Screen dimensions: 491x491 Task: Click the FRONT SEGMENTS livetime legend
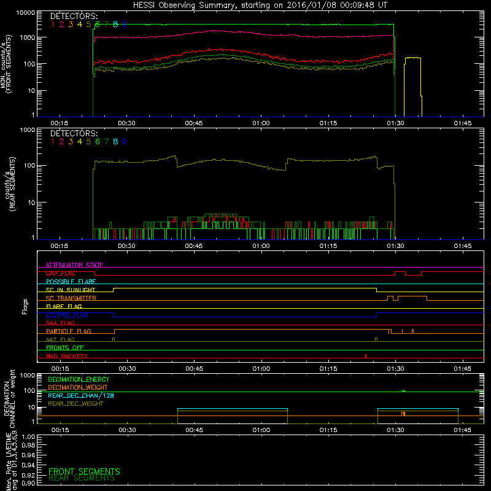point(84,471)
